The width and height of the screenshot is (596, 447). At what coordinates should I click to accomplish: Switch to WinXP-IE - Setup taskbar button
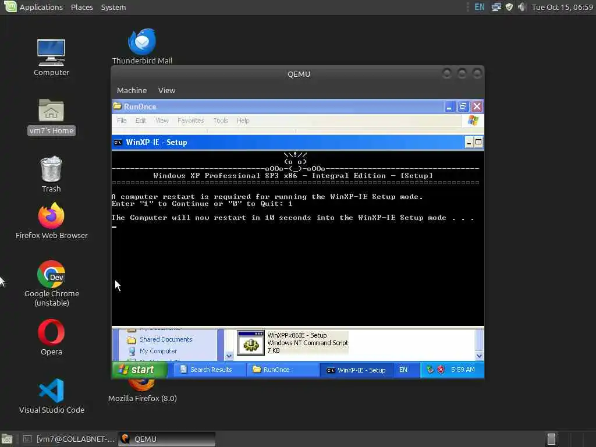point(357,370)
